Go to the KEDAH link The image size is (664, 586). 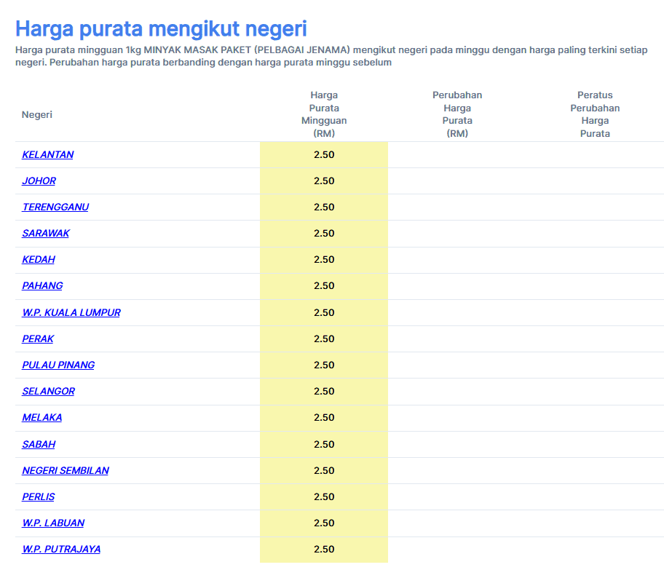[x=39, y=259]
